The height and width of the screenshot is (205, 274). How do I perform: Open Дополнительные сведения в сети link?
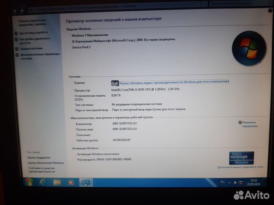241,167
